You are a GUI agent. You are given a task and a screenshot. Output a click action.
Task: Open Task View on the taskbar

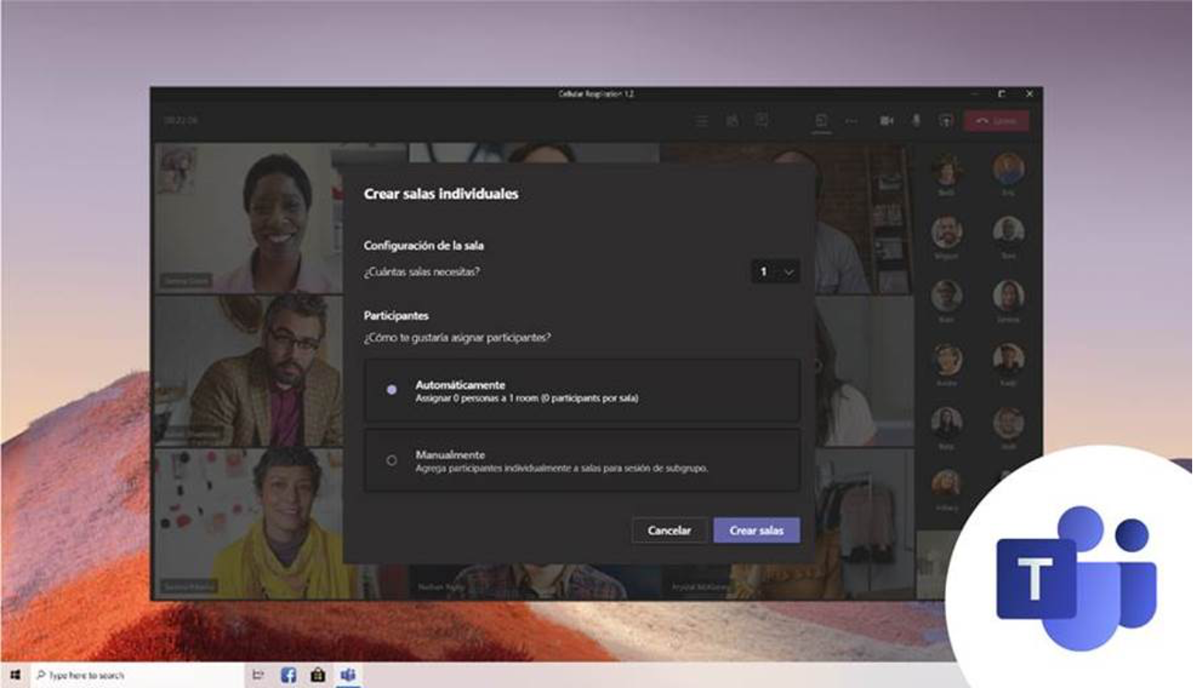tap(258, 675)
